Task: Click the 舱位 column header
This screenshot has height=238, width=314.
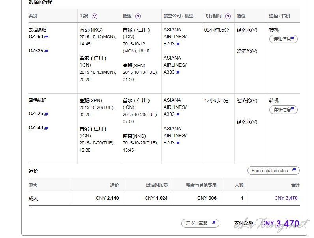Action: point(241,16)
